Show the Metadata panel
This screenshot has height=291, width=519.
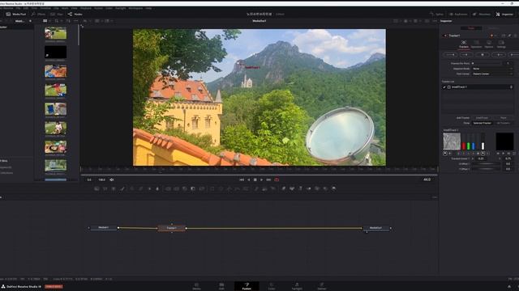click(x=482, y=15)
